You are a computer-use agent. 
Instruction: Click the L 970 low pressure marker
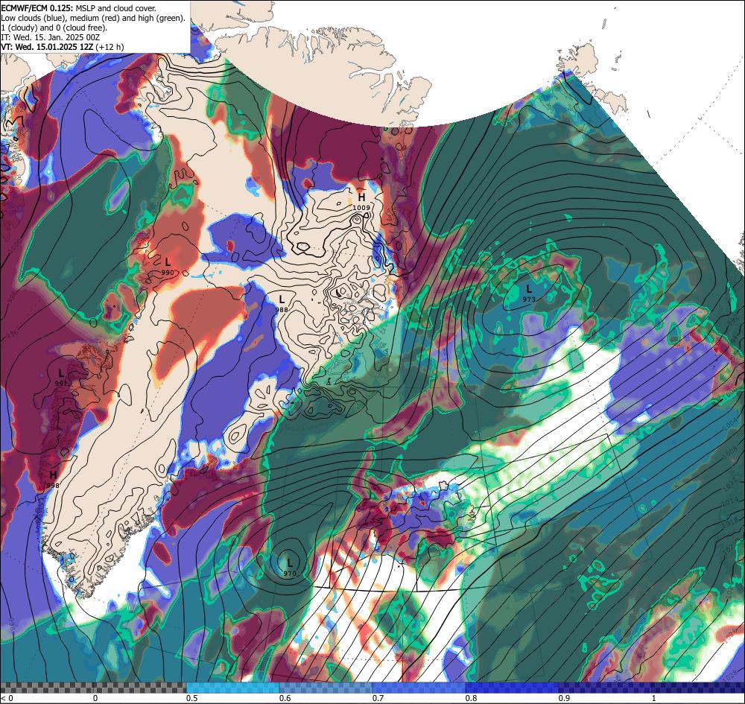pyautogui.click(x=290, y=568)
